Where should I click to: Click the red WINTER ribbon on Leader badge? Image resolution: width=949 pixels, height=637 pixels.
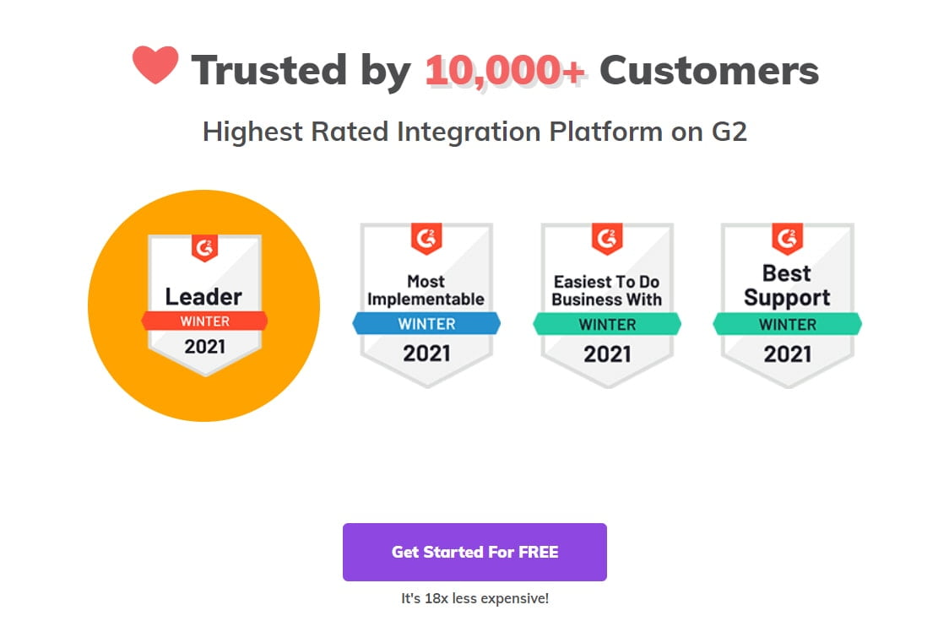(x=205, y=321)
